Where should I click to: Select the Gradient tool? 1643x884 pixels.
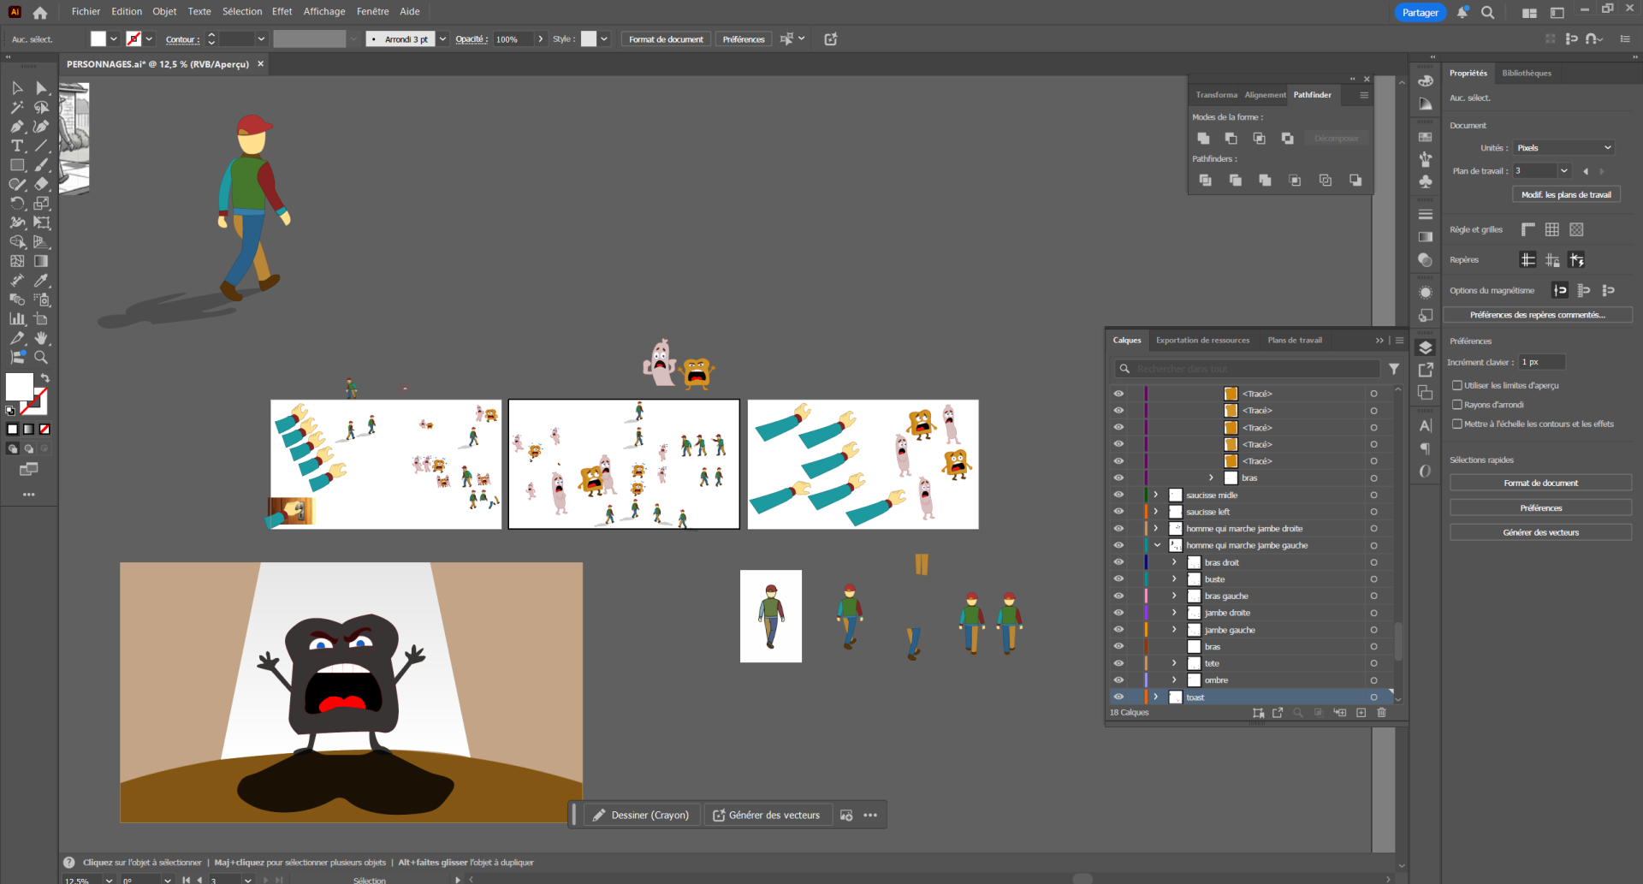41,261
